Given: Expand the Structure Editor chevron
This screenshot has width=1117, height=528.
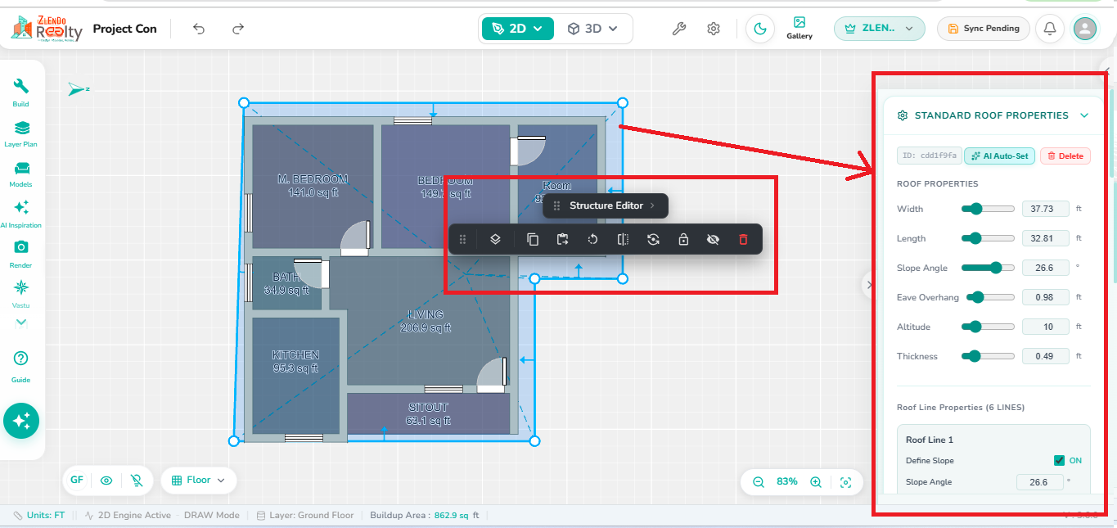Looking at the screenshot, I should pos(652,205).
